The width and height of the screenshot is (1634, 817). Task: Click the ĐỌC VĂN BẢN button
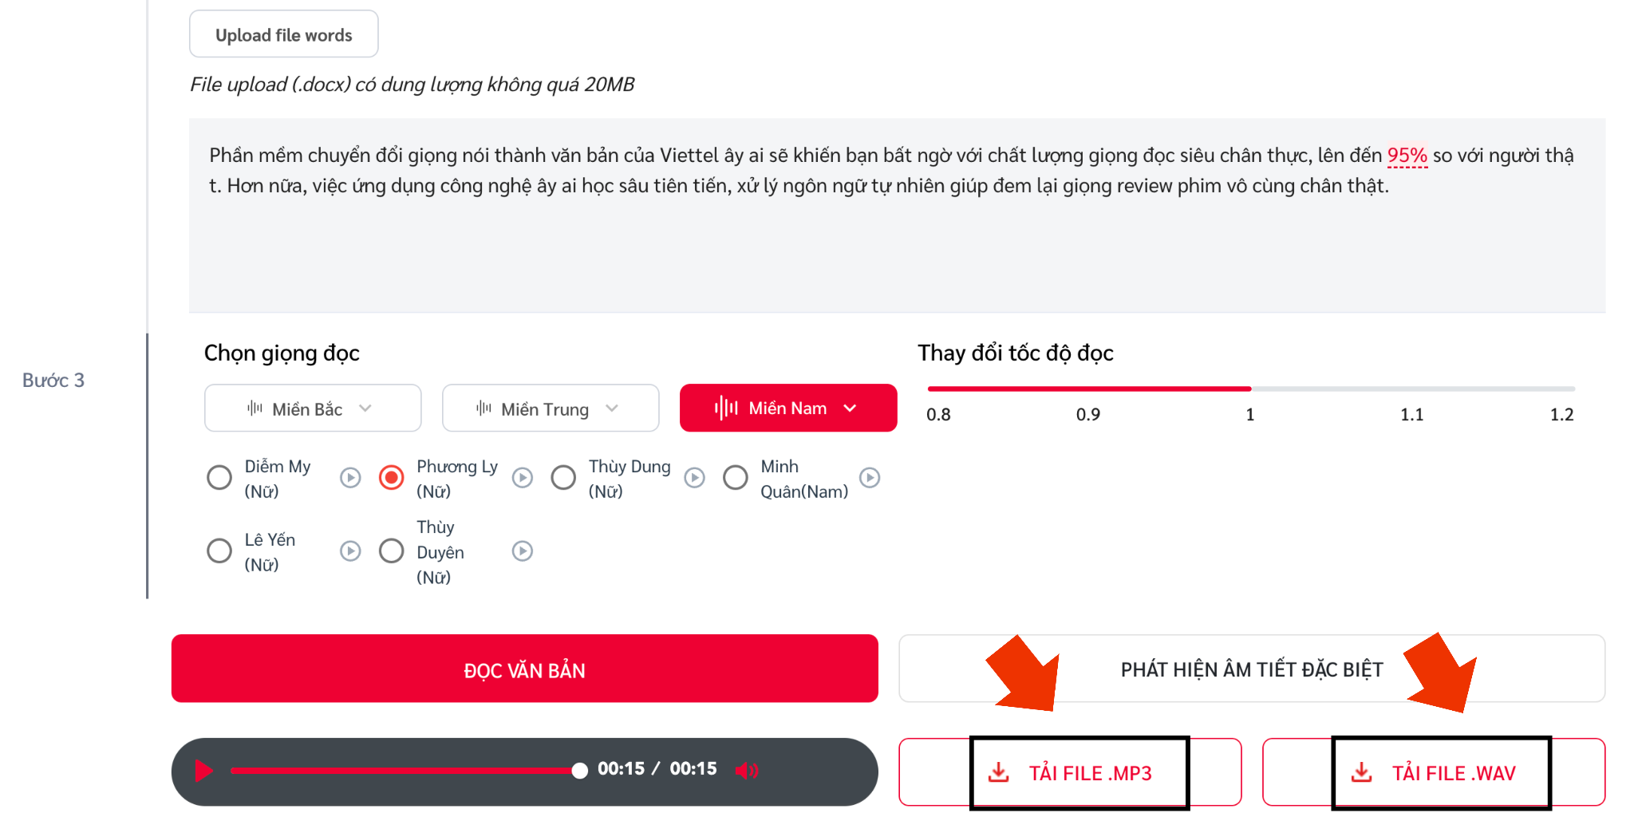[525, 669]
